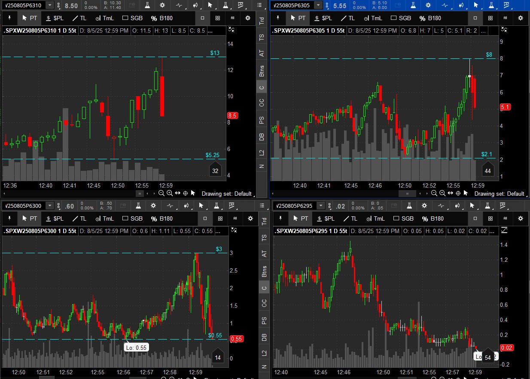Click the candlestick chart style icon in top-left header
The height and width of the screenshot is (379, 530).
point(195,5)
